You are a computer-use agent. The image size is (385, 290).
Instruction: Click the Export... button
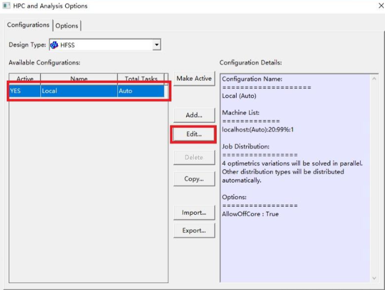click(x=194, y=230)
